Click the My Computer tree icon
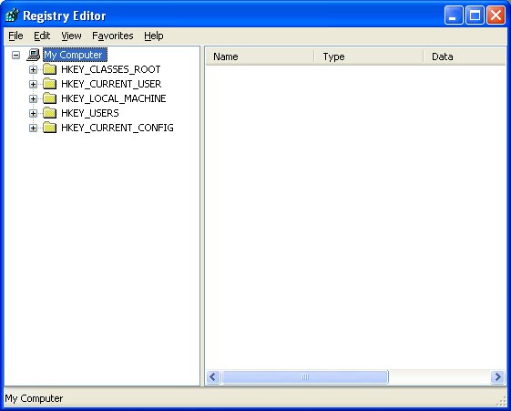This screenshot has height=411, width=511. [33, 55]
